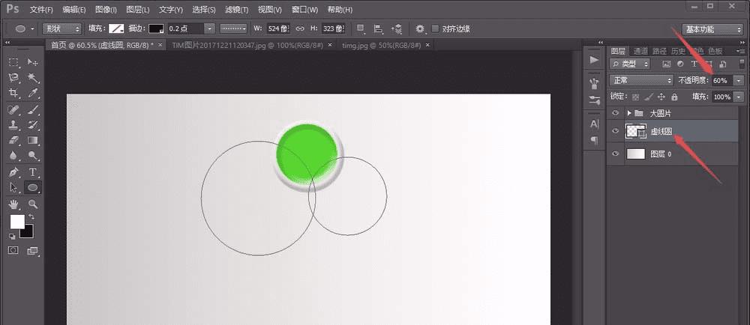This screenshot has height=325, width=750.
Task: Open path operations menu
Action: 361,28
